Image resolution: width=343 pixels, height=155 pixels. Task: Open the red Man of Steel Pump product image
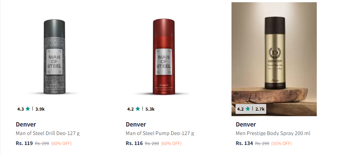coord(164,57)
